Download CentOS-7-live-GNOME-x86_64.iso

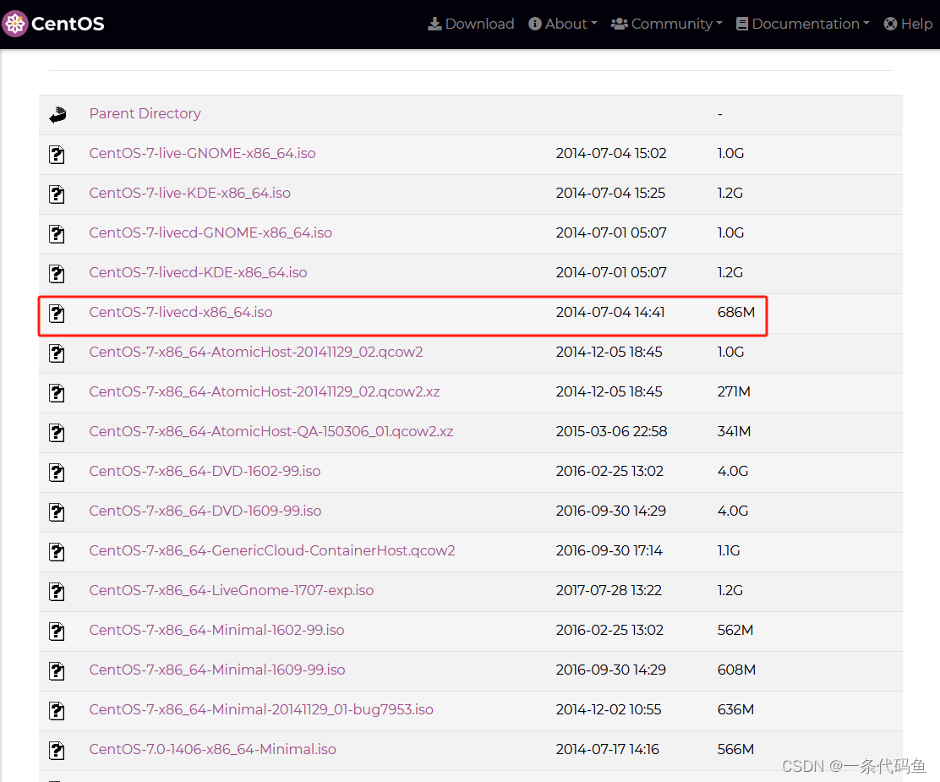(x=202, y=153)
